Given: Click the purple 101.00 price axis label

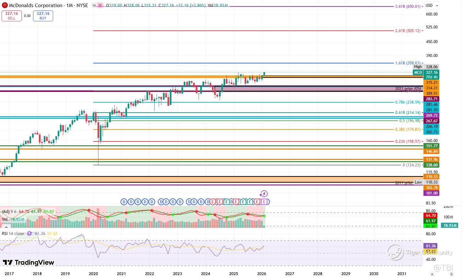Looking at the screenshot, I should point(432,193).
